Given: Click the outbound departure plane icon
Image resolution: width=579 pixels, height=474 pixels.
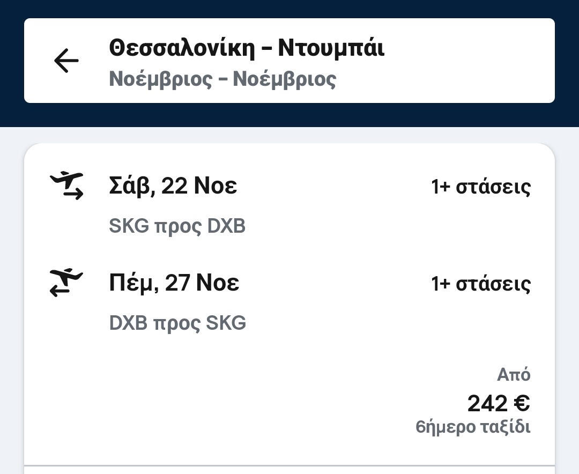Looking at the screenshot, I should [66, 186].
